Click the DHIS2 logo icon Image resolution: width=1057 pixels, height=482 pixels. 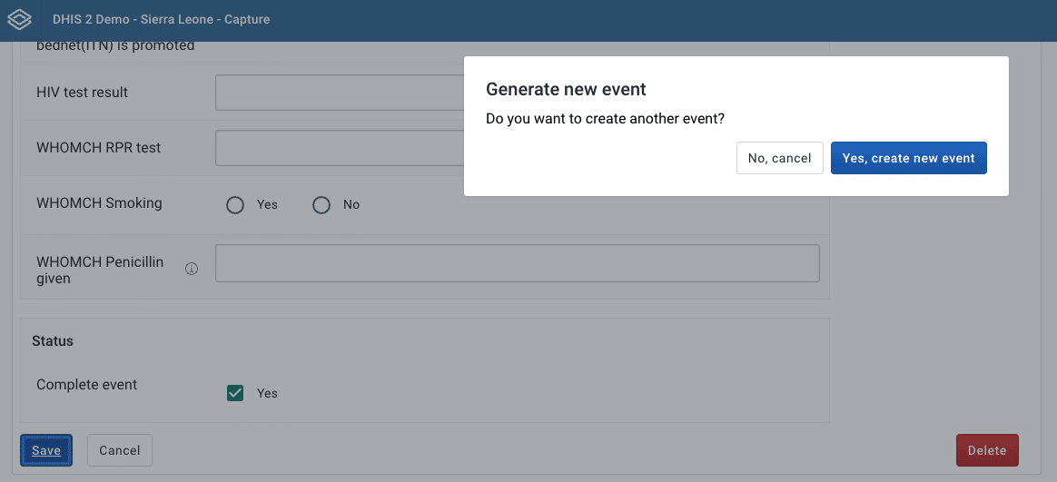click(19, 19)
